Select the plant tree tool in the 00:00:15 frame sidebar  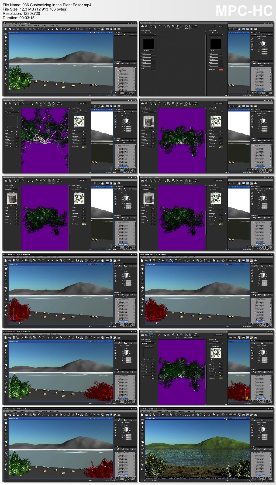[x=6, y=49]
